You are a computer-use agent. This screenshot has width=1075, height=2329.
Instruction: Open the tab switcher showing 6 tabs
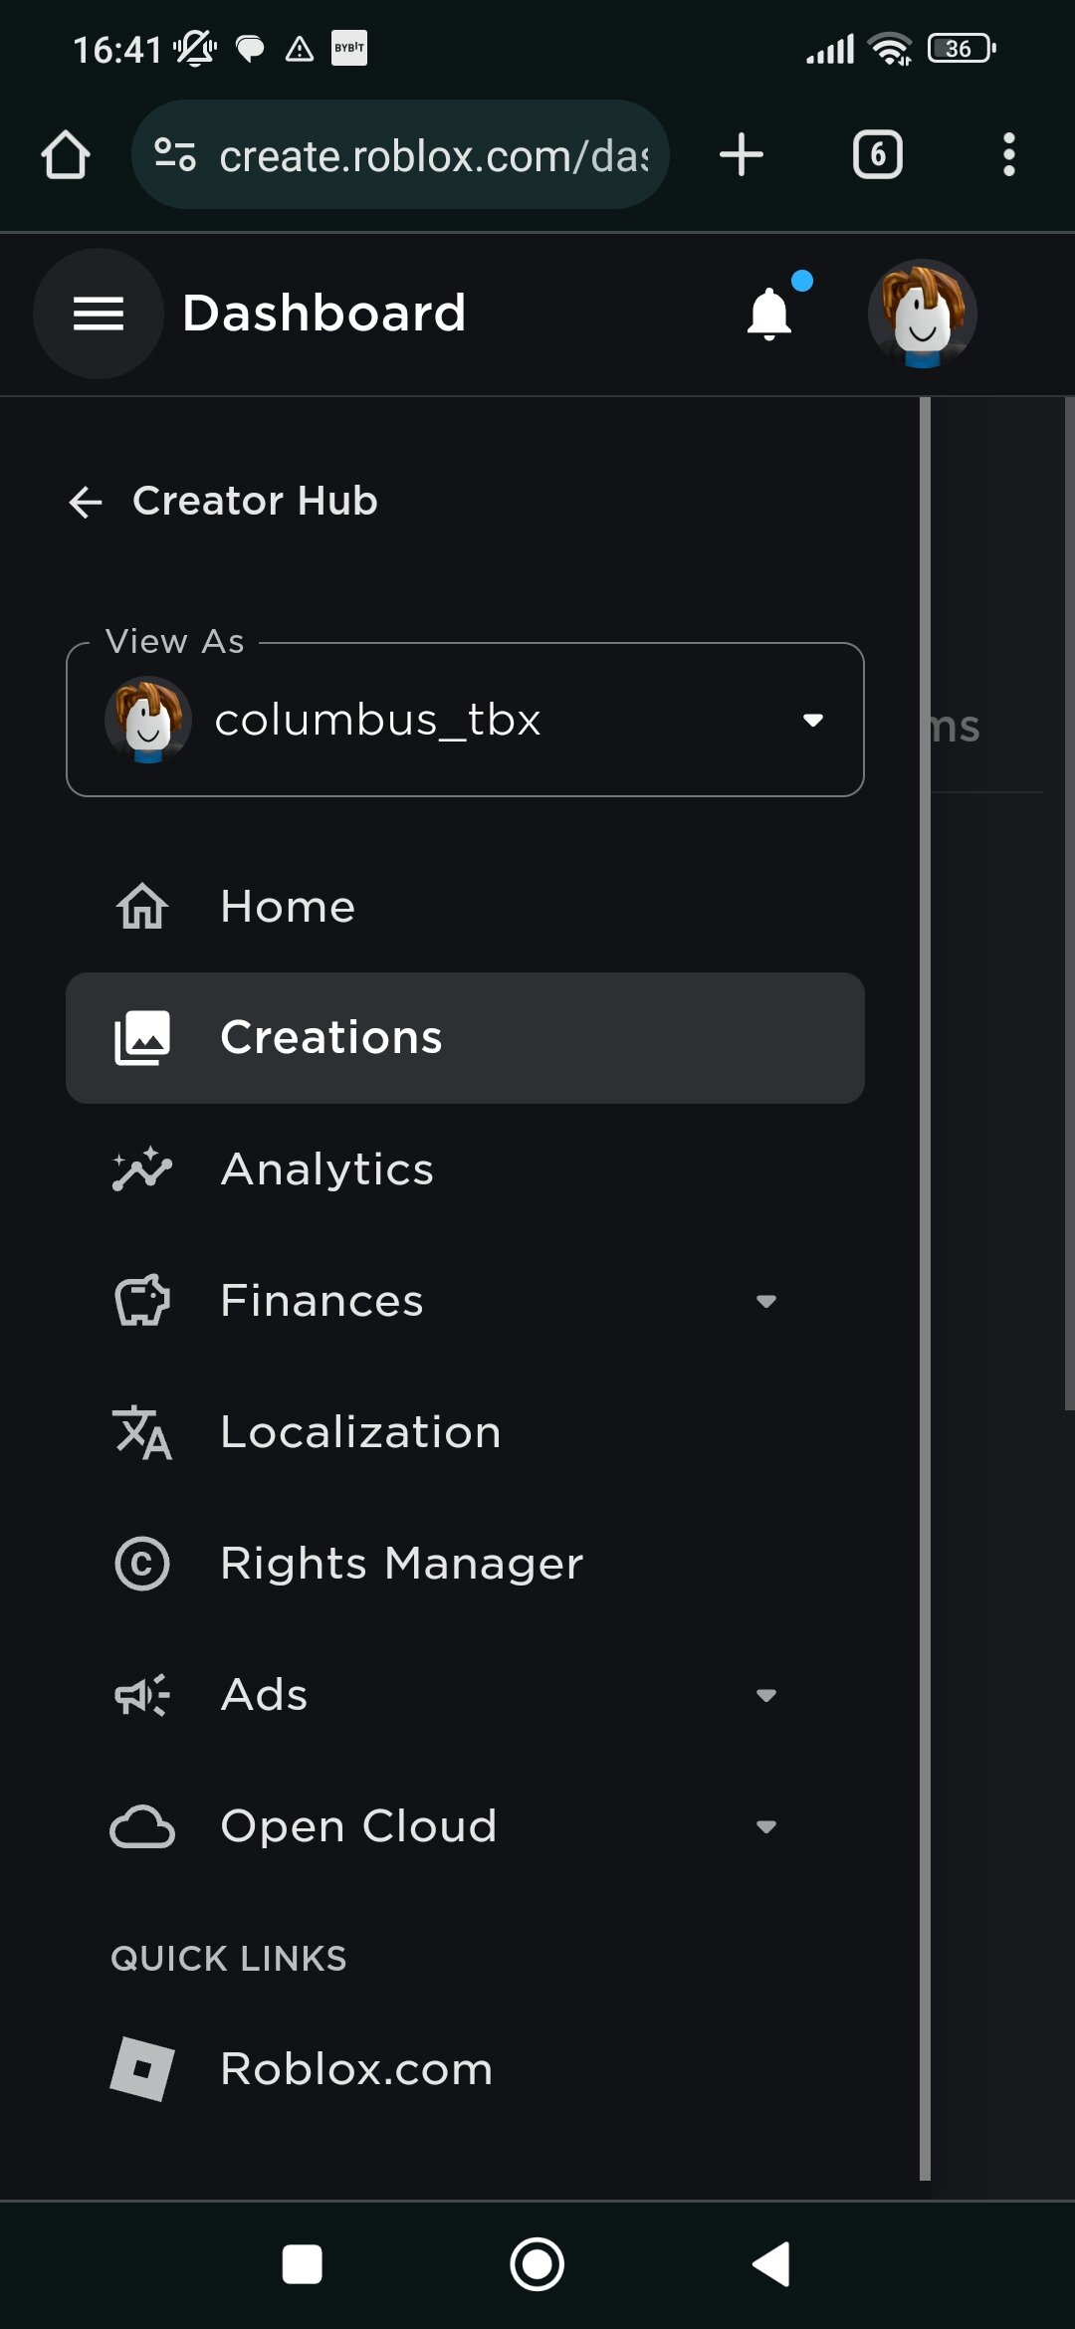coord(877,155)
